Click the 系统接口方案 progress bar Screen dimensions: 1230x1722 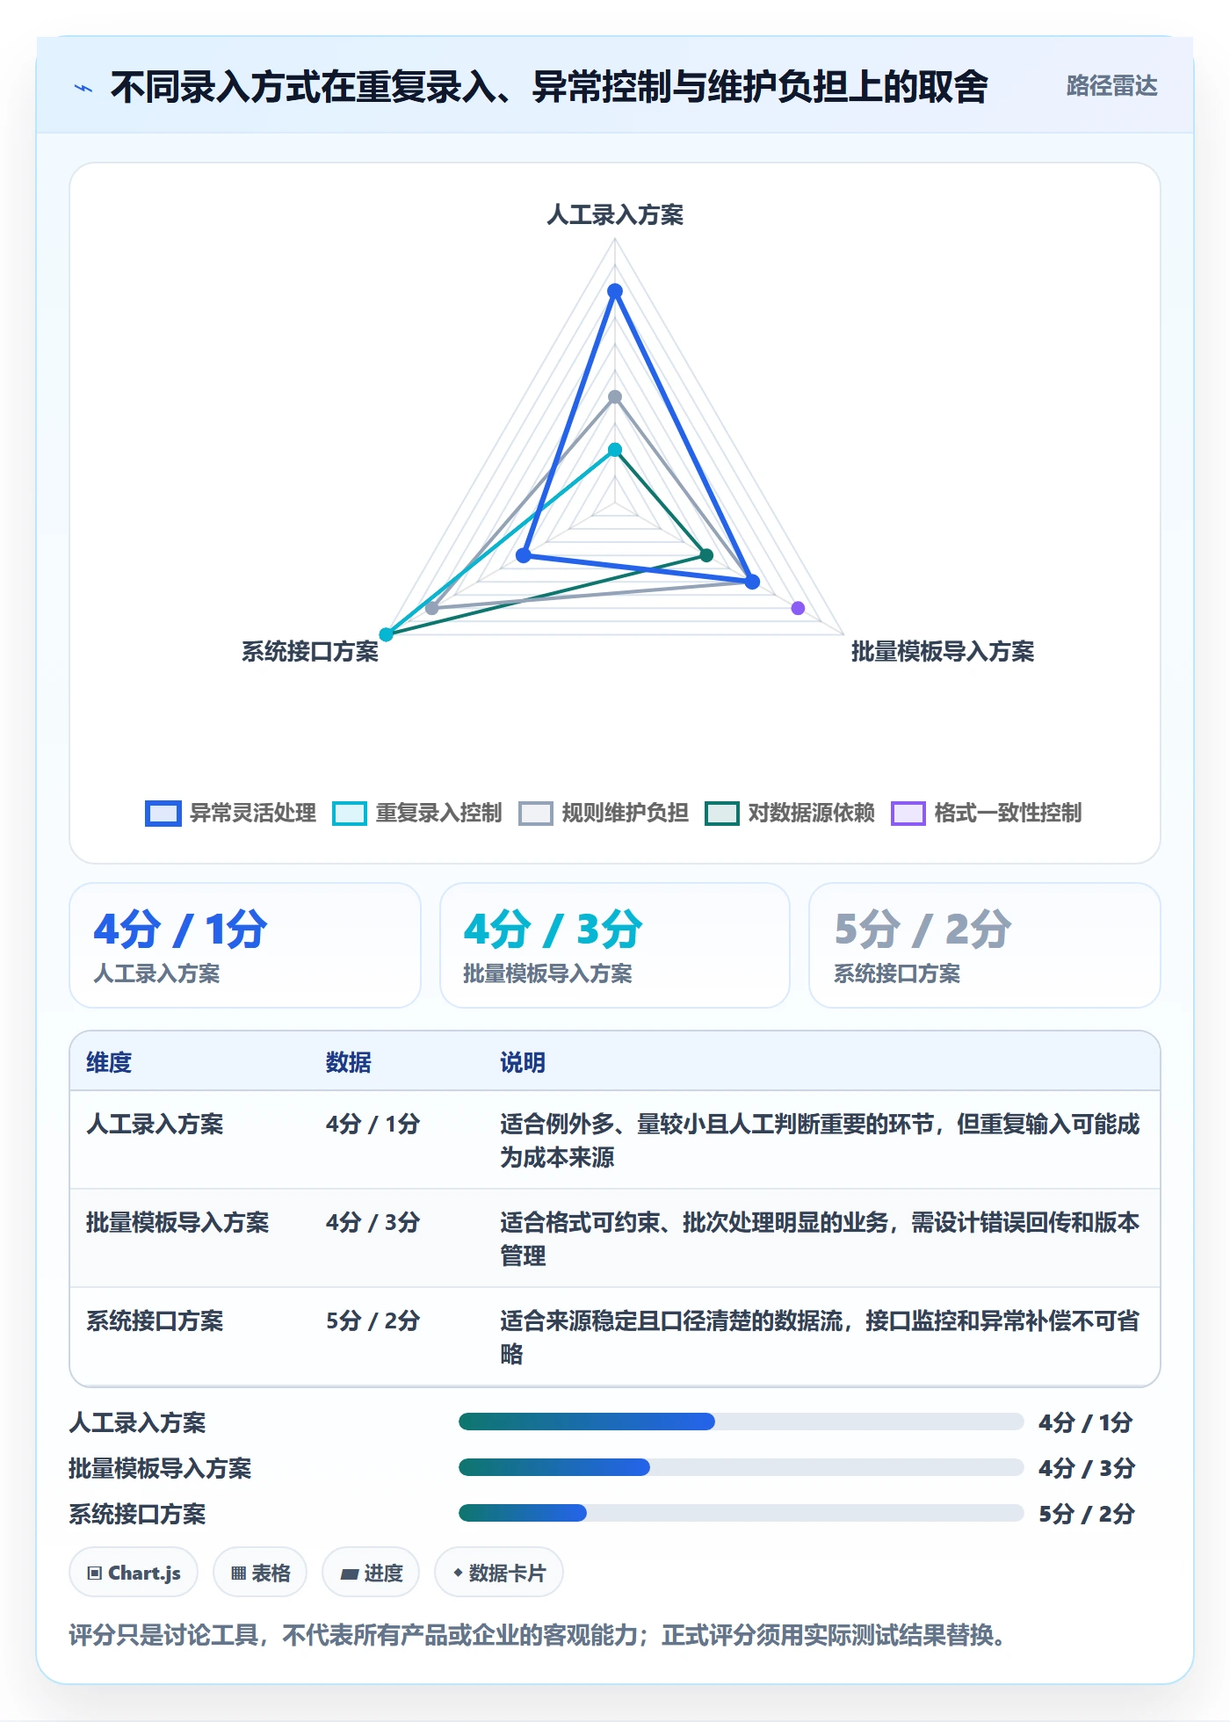[742, 1513]
